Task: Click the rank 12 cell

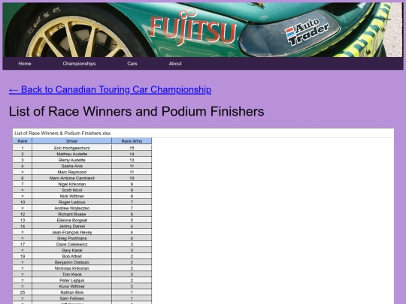Action: [x=23, y=214]
